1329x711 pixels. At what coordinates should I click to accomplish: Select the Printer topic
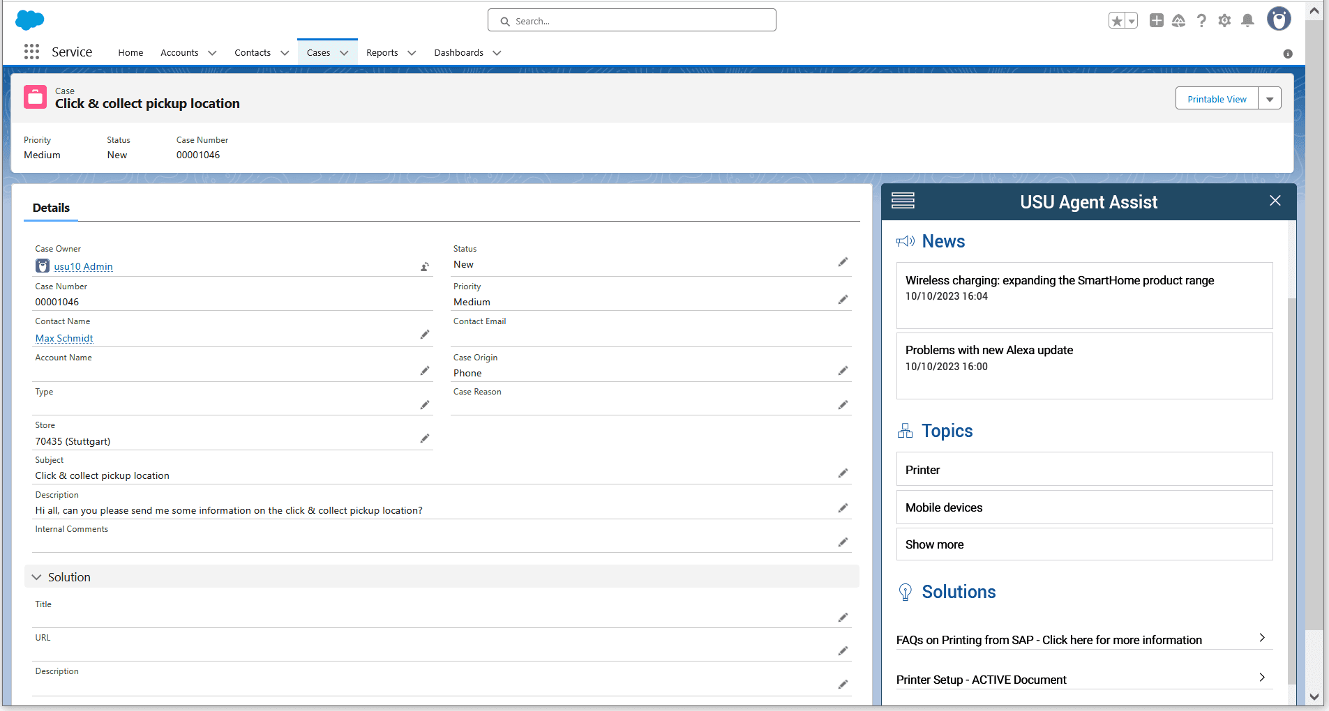click(x=1084, y=469)
